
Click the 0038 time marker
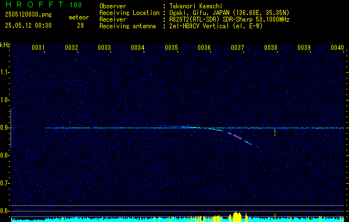[271, 47]
